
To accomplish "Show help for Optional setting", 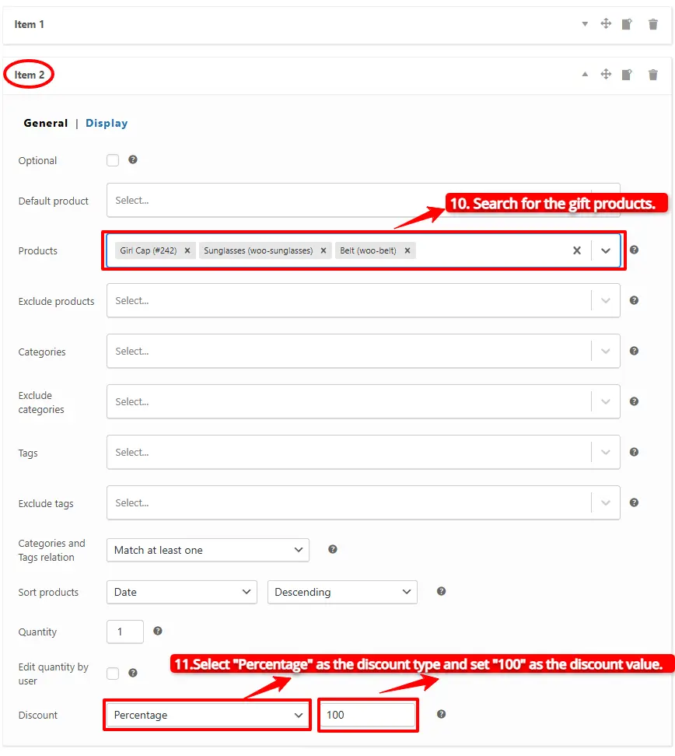I will (x=133, y=159).
